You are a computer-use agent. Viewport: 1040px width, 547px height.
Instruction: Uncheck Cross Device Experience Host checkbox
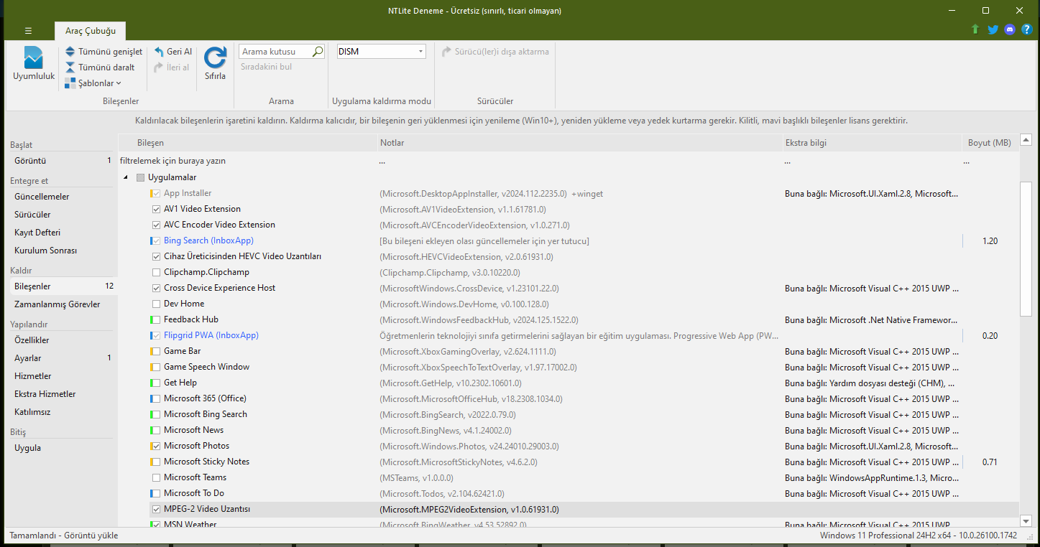[x=156, y=288]
